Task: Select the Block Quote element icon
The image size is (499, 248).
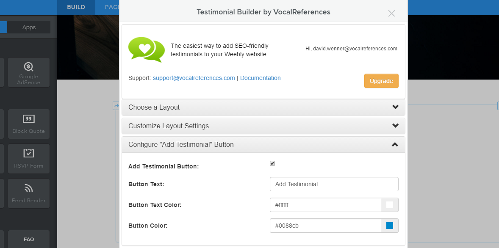Action: click(29, 119)
